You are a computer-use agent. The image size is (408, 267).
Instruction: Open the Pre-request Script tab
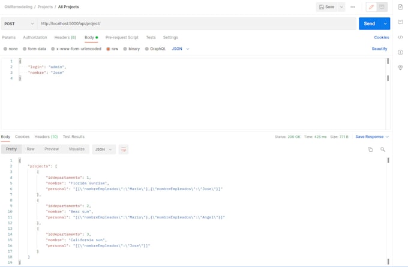pos(122,37)
